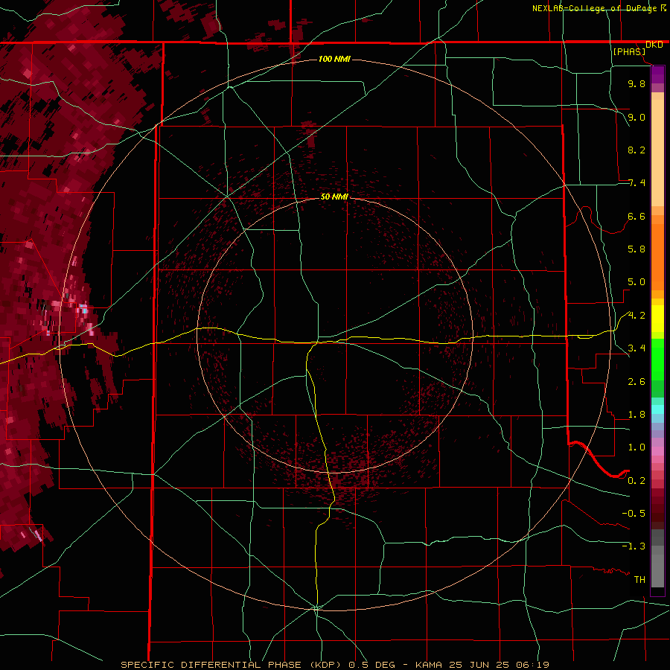Click the 5.8 scale label
This screenshot has width=670, height=670.
pos(636,249)
